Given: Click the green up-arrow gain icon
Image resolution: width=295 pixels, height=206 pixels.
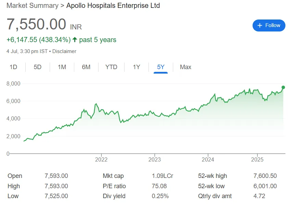Looking at the screenshot, I should tap(75, 40).
